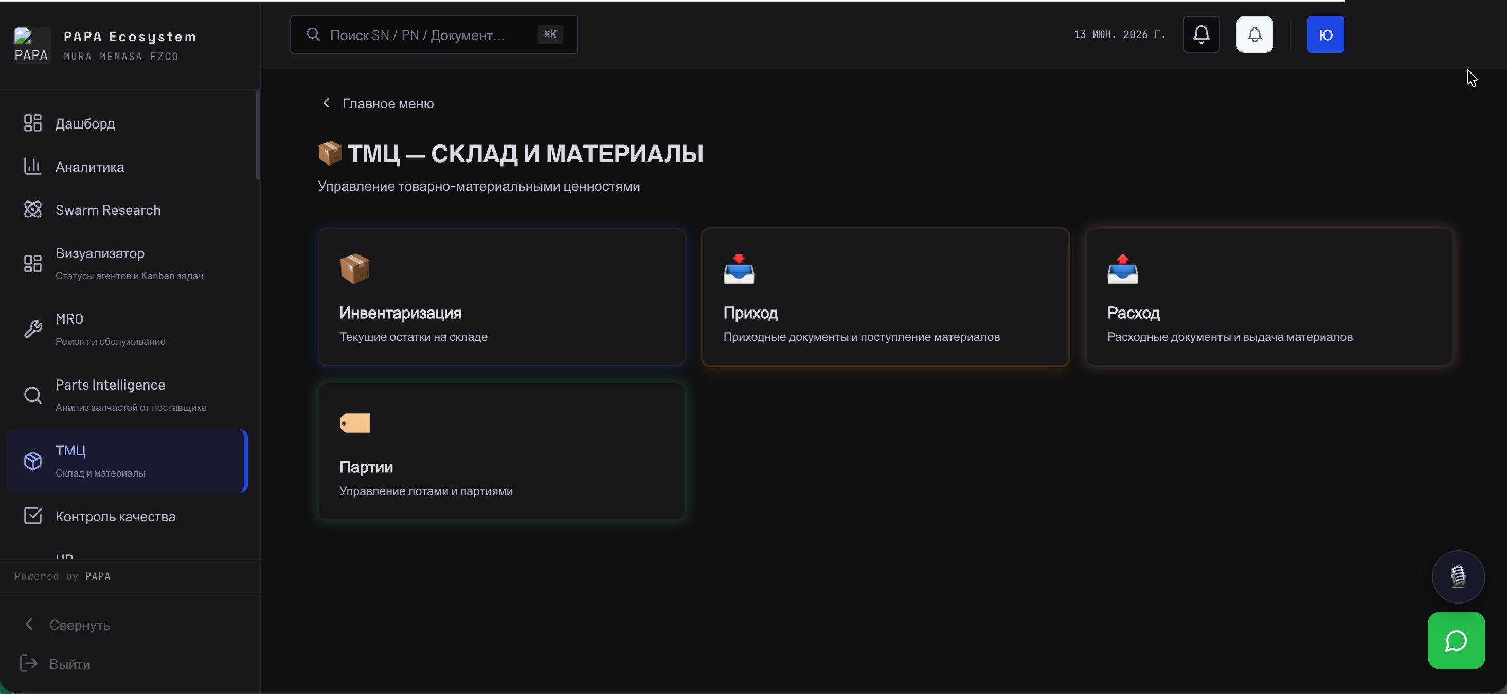Click the search magnifier icon in search bar
The width and height of the screenshot is (1507, 694).
click(314, 34)
